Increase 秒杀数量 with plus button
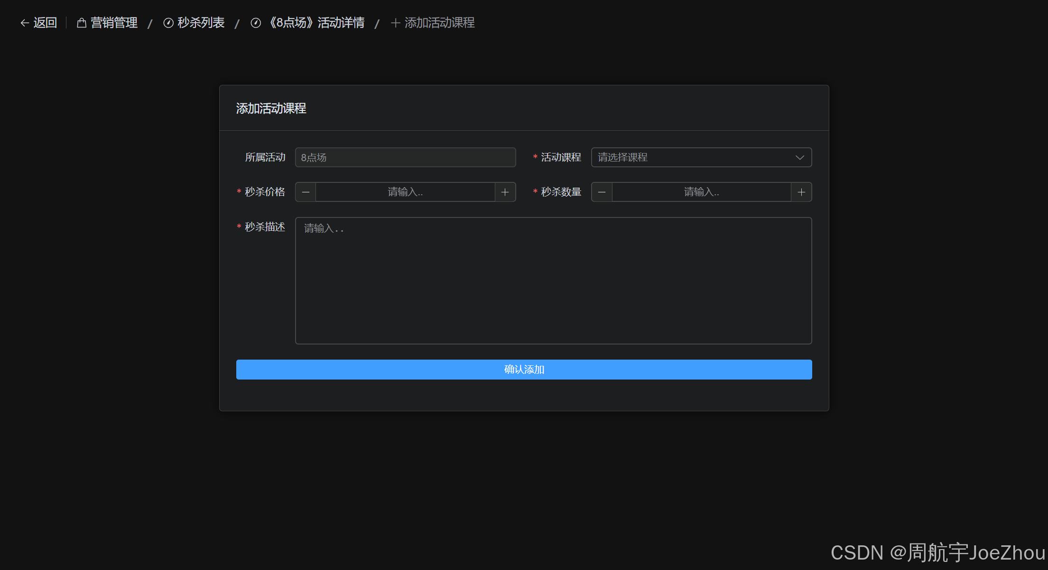1048x570 pixels. point(801,192)
